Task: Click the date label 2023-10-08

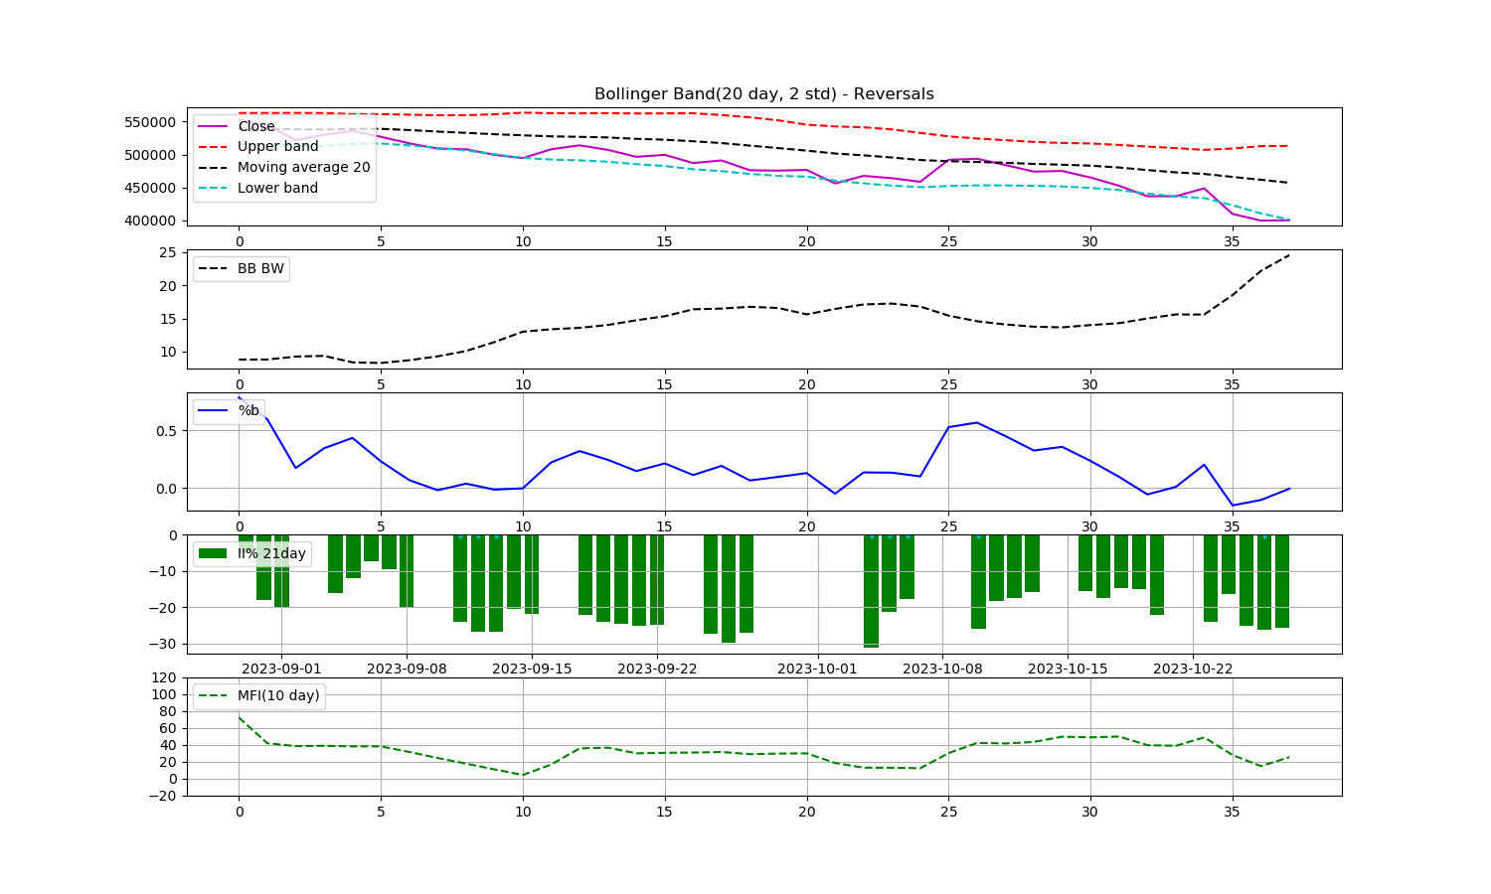Action: point(942,669)
